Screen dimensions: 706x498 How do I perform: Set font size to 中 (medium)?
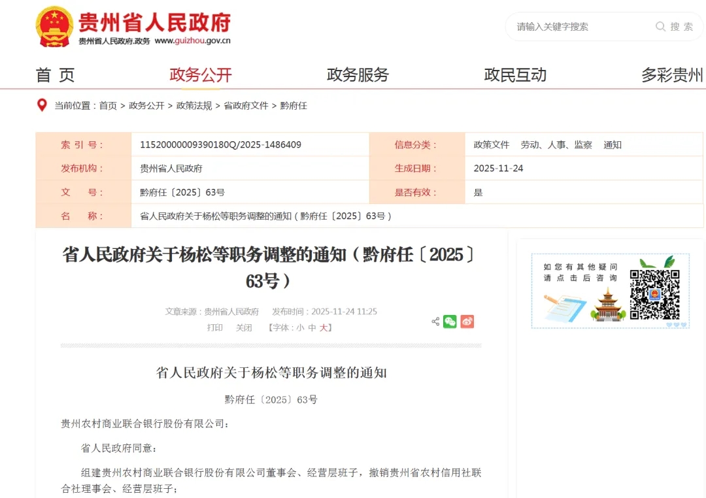[x=312, y=328]
